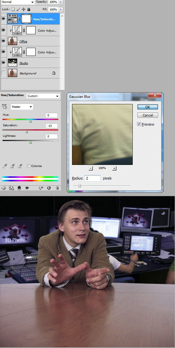Viewport: 175px width, 348px height.
Task: Click the Background layer padlock icon
Action: pyautogui.click(x=54, y=73)
